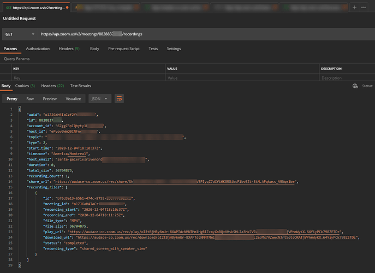The image size is (375, 273).
Task: Open the request Settings tab
Action: click(174, 49)
